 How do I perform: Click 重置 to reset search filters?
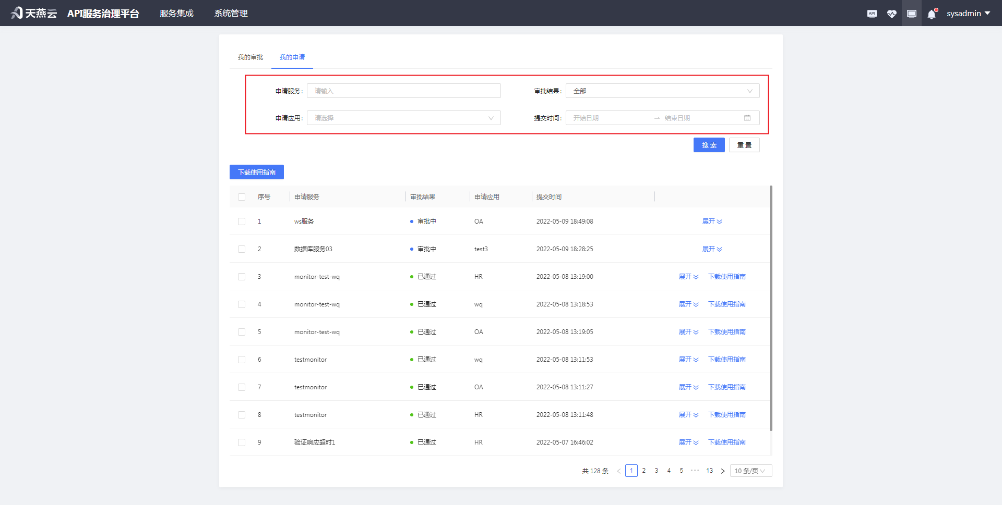(744, 145)
